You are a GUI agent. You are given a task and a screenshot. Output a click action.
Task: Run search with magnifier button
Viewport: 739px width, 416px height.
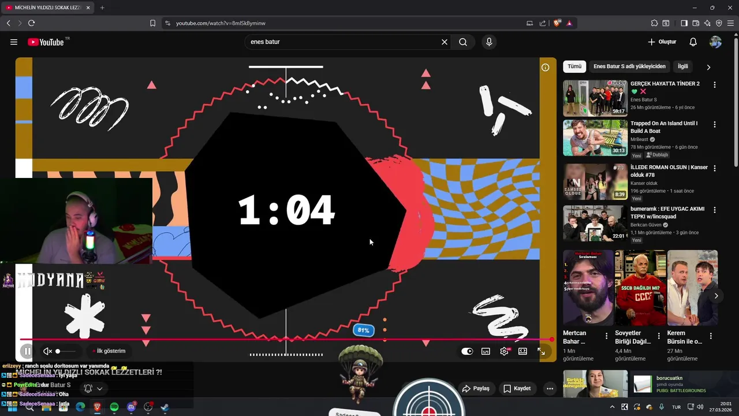[x=463, y=42]
